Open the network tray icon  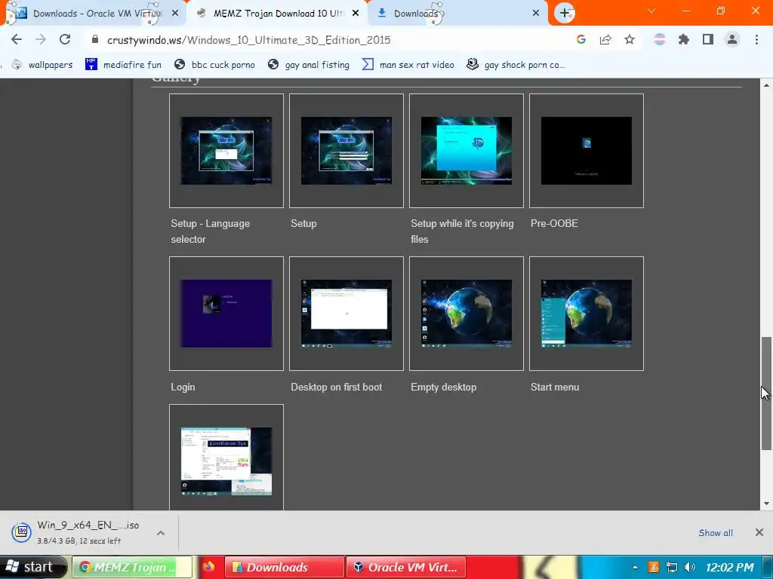point(671,567)
